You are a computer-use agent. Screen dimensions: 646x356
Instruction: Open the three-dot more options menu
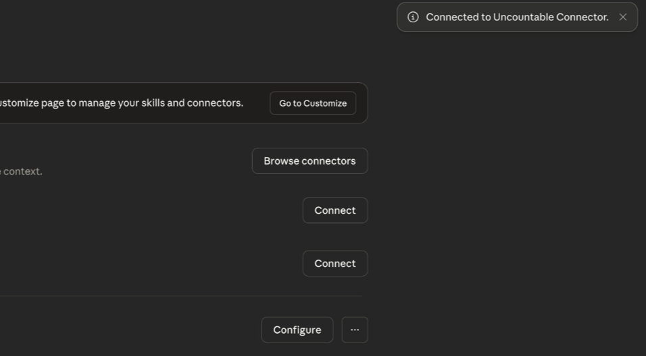click(x=355, y=330)
